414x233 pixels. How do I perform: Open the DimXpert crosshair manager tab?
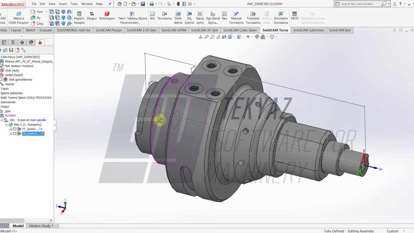click(22, 42)
